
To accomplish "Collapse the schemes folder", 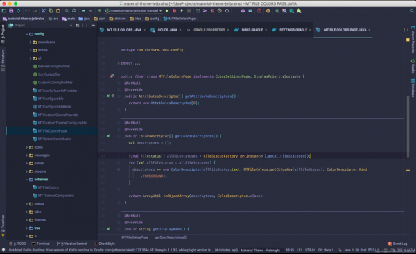I will (27, 180).
